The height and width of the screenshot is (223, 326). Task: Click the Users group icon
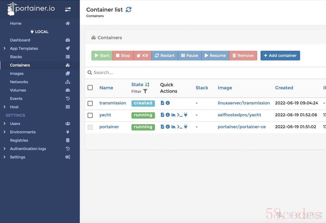(68, 124)
